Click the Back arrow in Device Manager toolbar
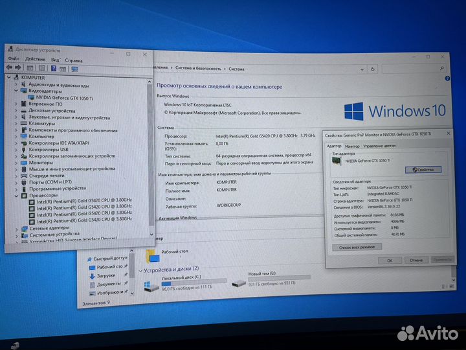This screenshot has height=350, width=466. [9, 67]
